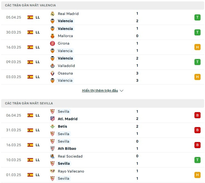Select the Betis club logo
Screen dimensions: 205x183
[53, 126]
